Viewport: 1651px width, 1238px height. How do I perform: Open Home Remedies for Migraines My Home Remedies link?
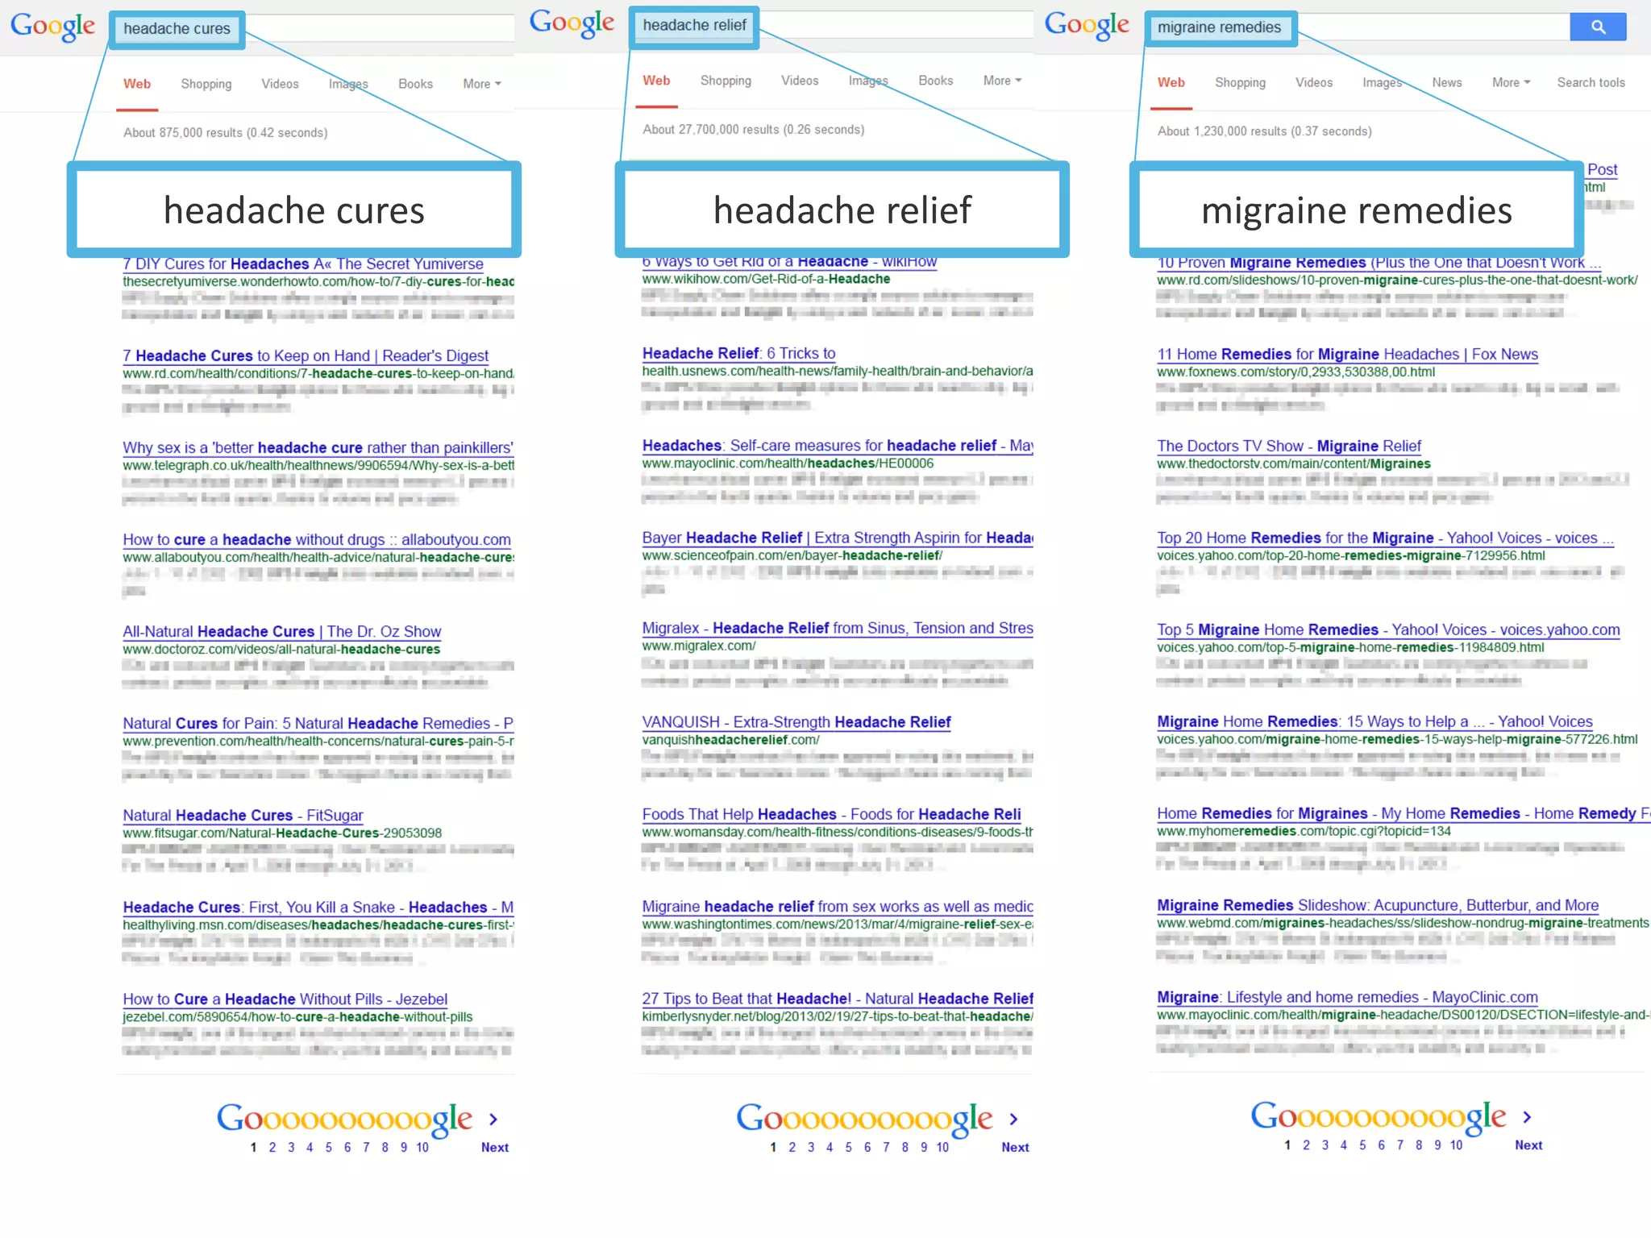click(x=1404, y=813)
